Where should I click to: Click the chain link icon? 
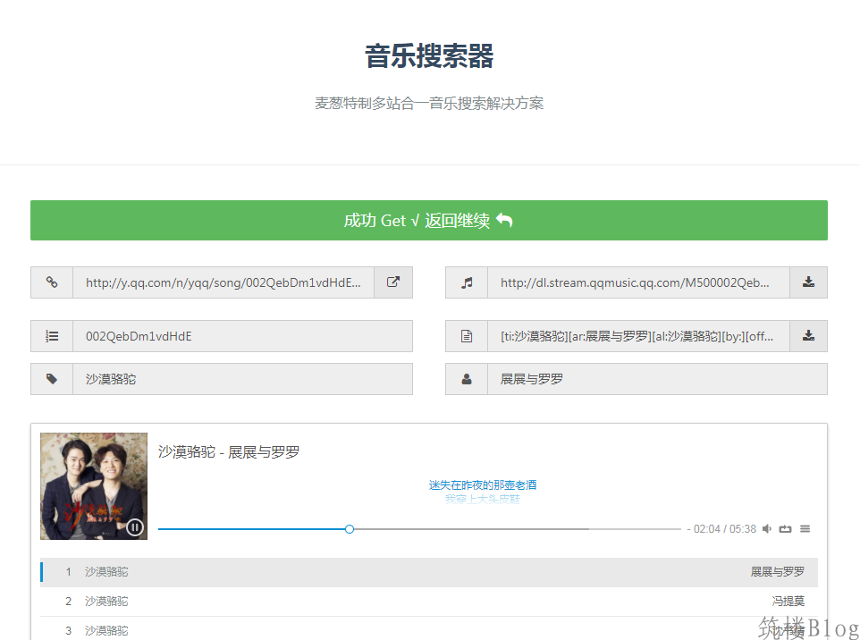click(x=52, y=282)
